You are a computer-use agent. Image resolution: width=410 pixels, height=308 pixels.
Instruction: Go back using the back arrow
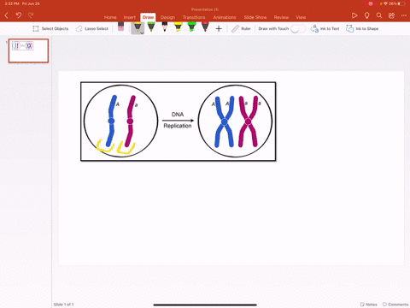[x=7, y=15]
